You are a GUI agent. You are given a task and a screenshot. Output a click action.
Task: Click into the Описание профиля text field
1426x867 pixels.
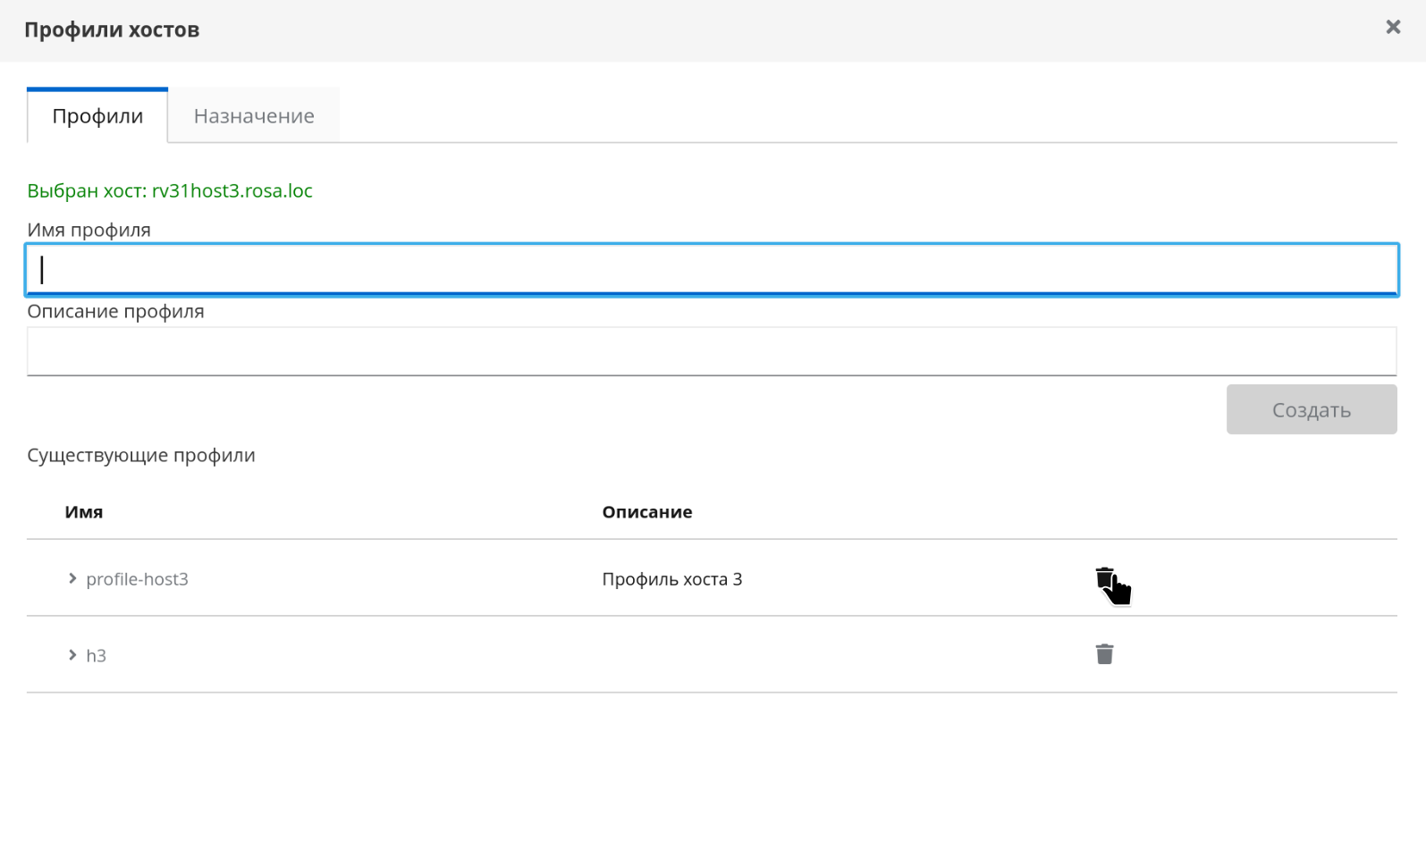pos(712,351)
